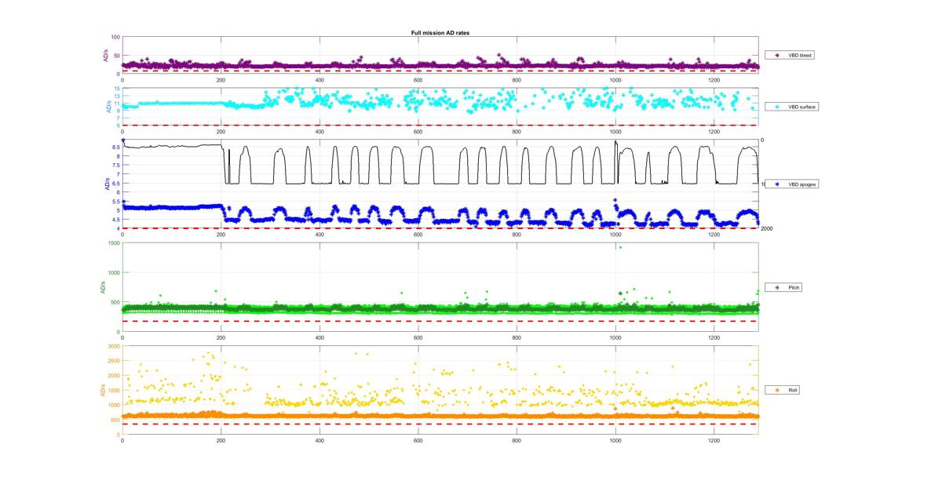Select the orange AD/s axis label
The image size is (942, 488).
(x=102, y=390)
